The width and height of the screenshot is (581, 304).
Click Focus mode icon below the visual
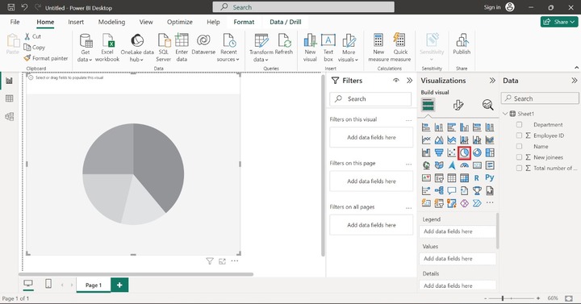222,261
